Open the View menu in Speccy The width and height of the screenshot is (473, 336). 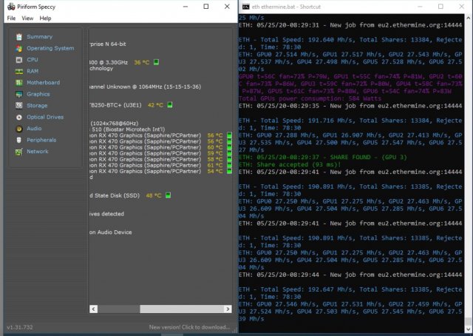(x=27, y=18)
